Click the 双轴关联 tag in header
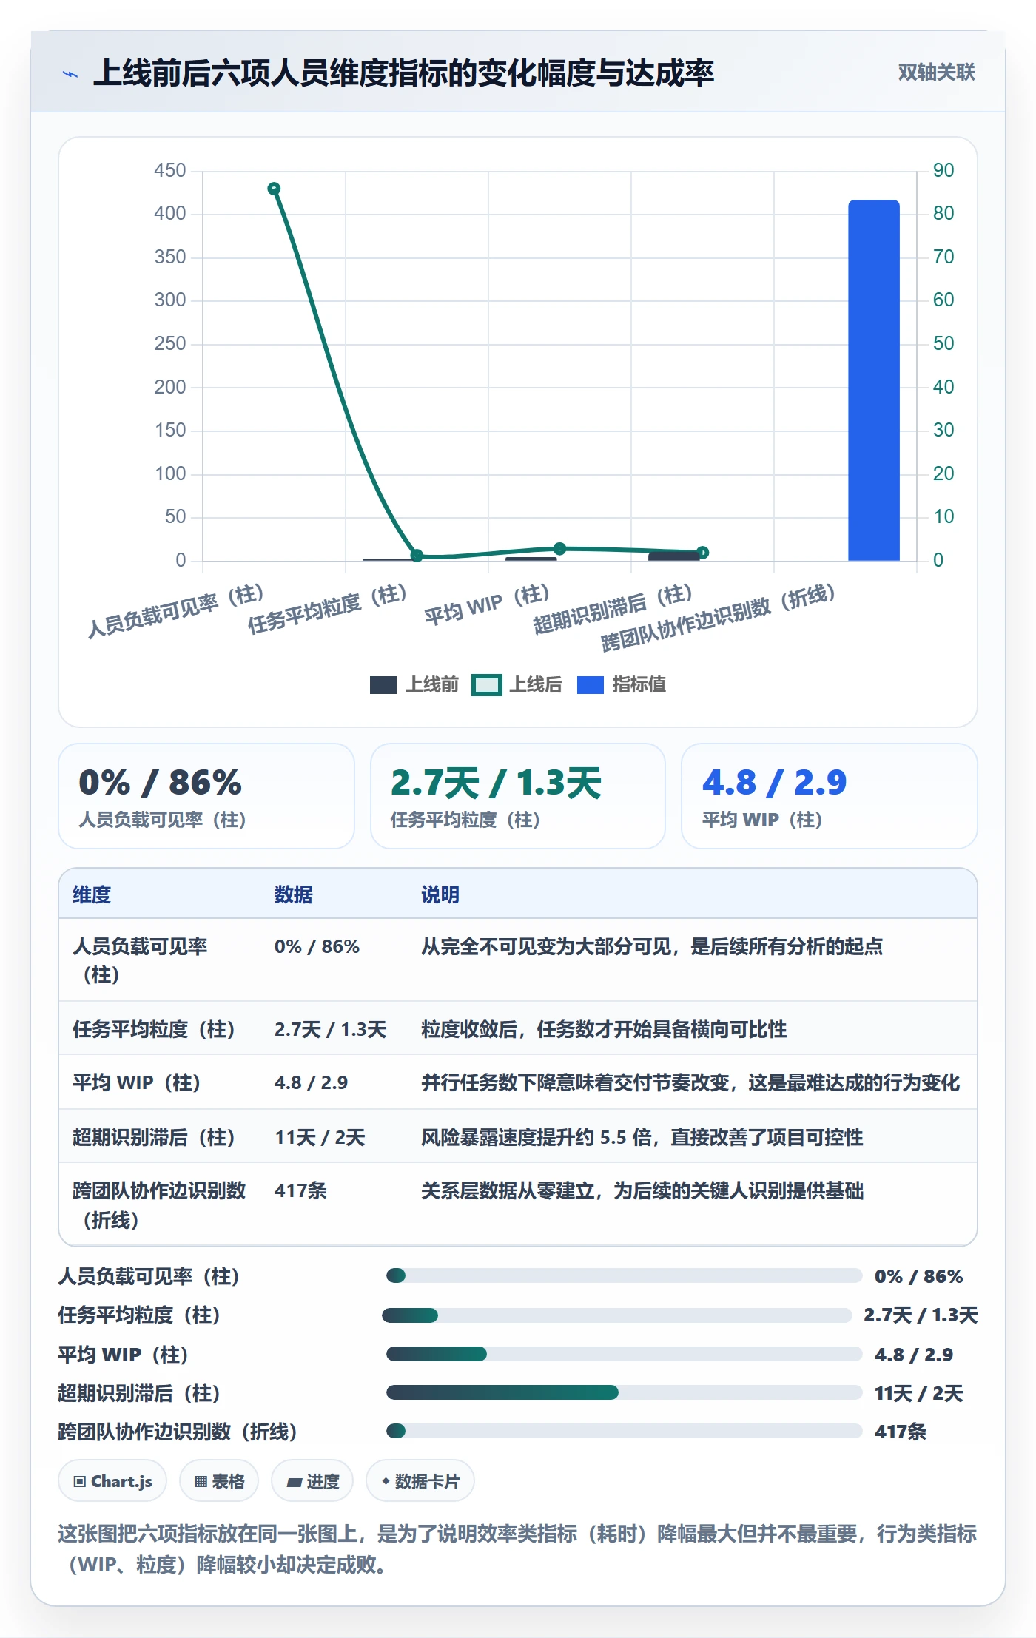Screen dimensions: 1036x1638 936,73
